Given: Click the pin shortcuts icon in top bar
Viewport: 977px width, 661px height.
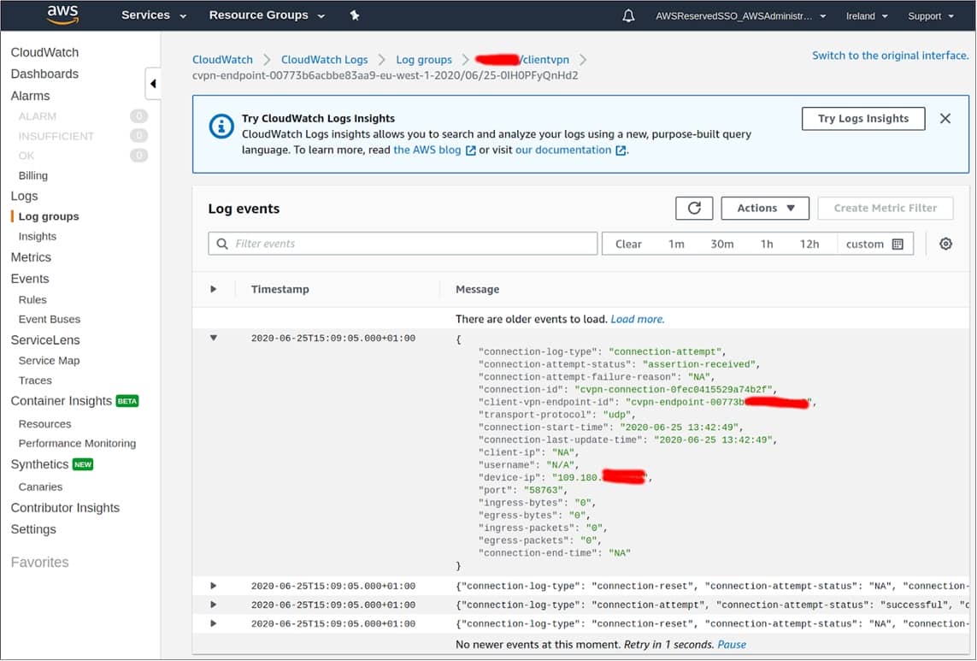Looking at the screenshot, I should (355, 15).
